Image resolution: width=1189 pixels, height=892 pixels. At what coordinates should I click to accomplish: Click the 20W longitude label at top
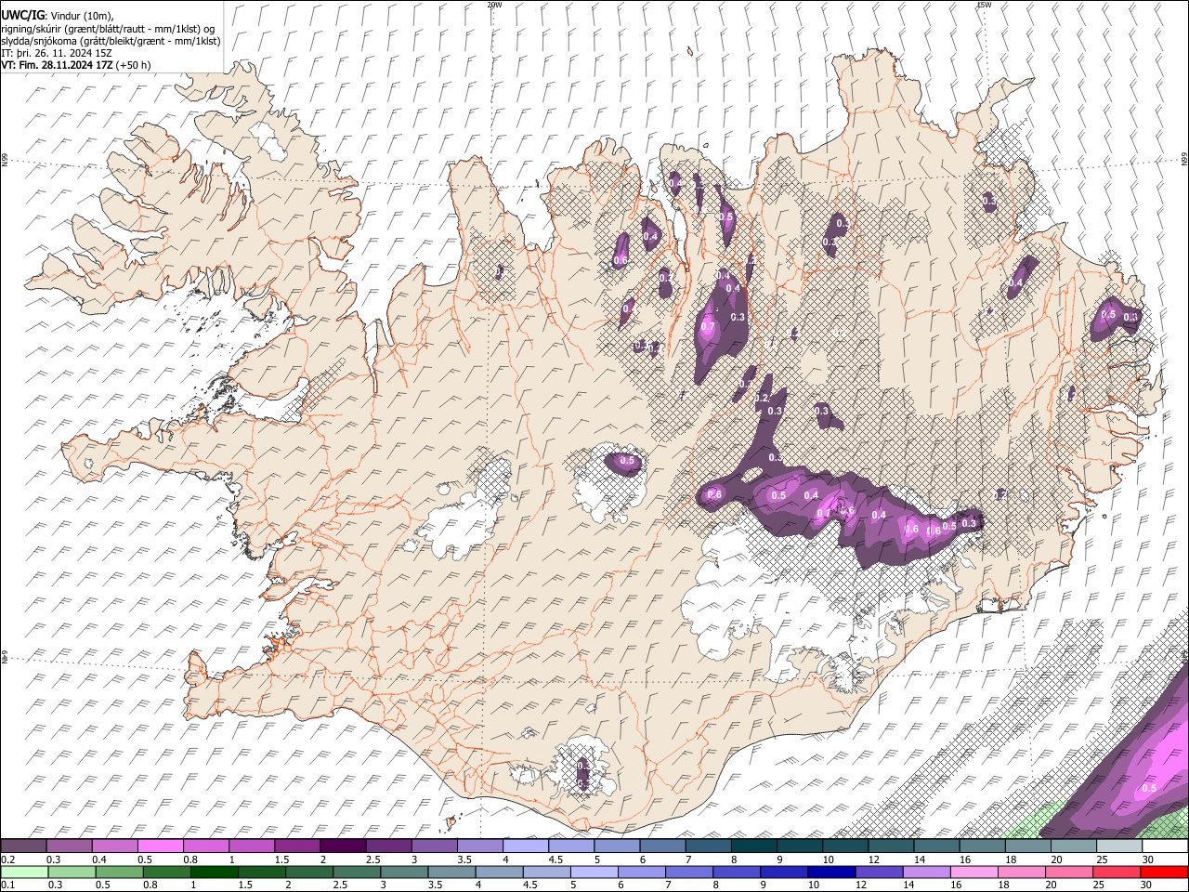[495, 5]
